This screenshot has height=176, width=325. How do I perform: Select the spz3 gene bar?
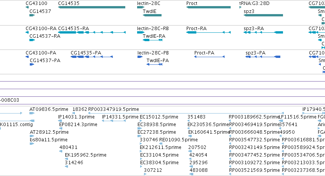tap(263, 15)
